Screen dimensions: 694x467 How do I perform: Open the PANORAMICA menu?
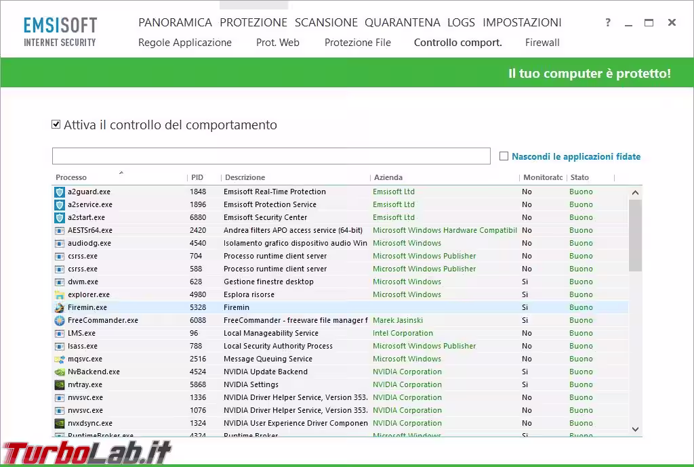pos(176,22)
